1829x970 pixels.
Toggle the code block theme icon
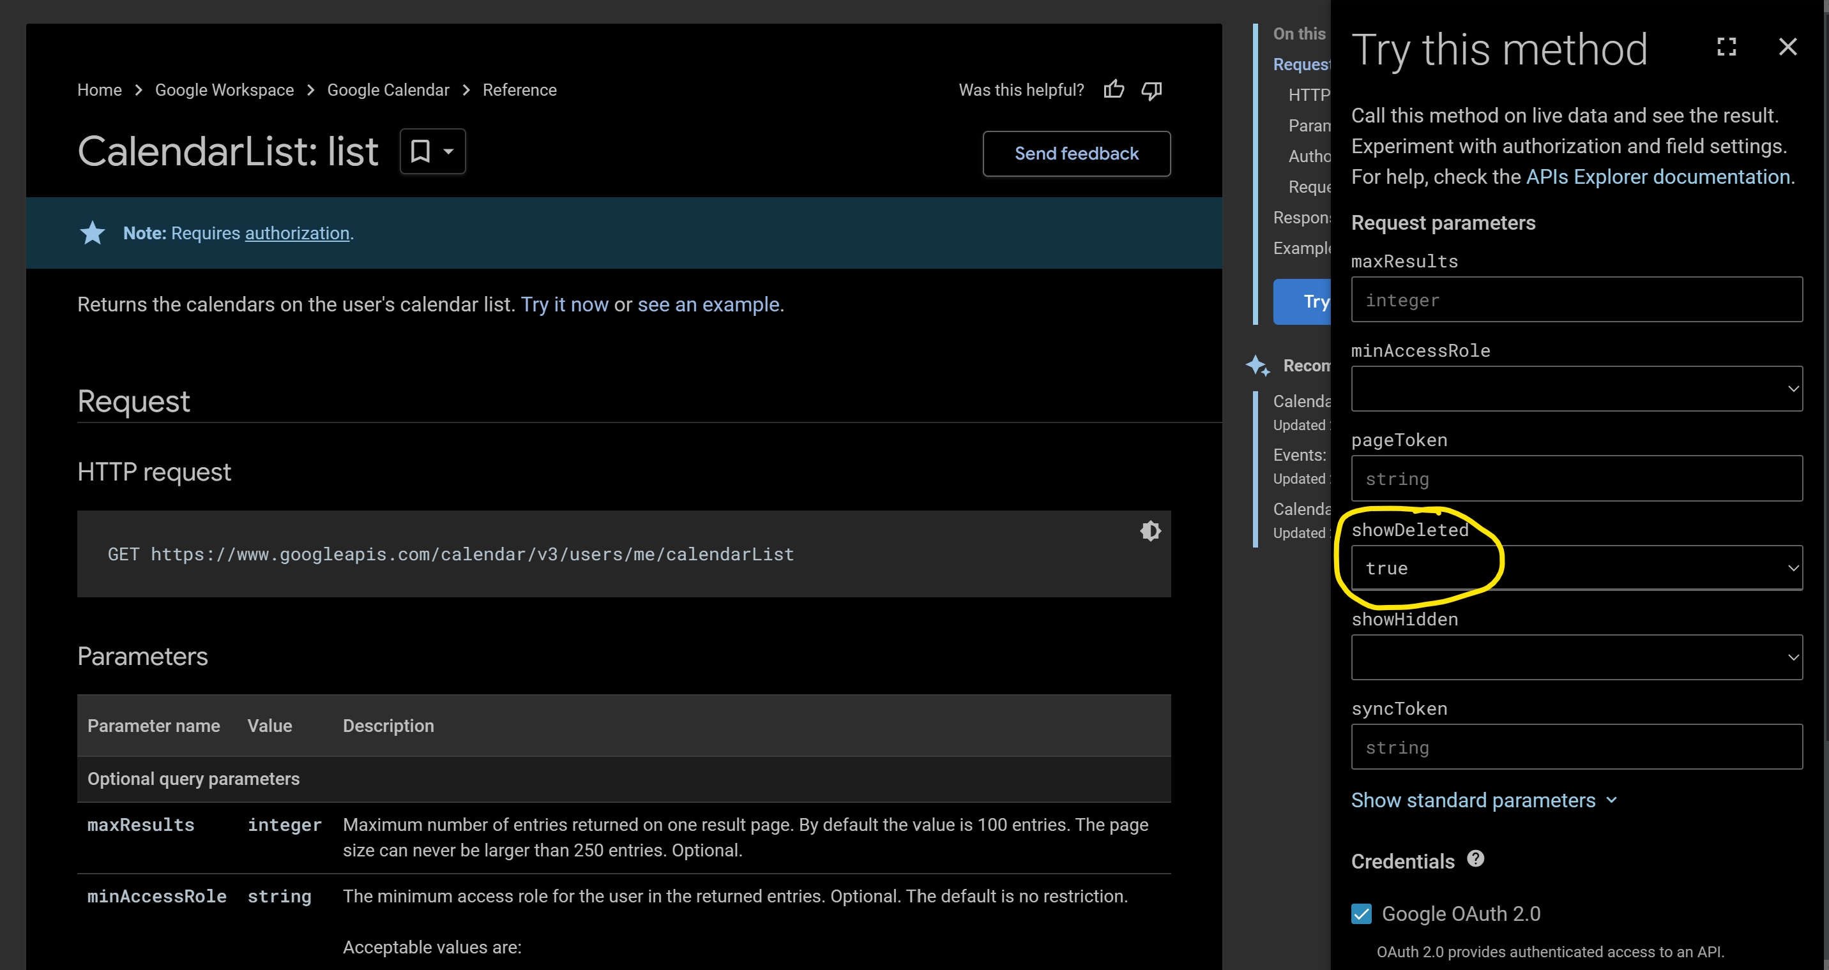click(1150, 530)
